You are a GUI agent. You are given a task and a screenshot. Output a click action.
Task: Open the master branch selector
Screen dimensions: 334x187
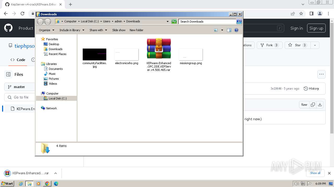pos(20,87)
